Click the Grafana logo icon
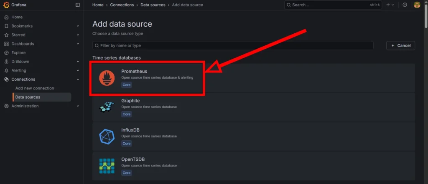 coord(6,5)
